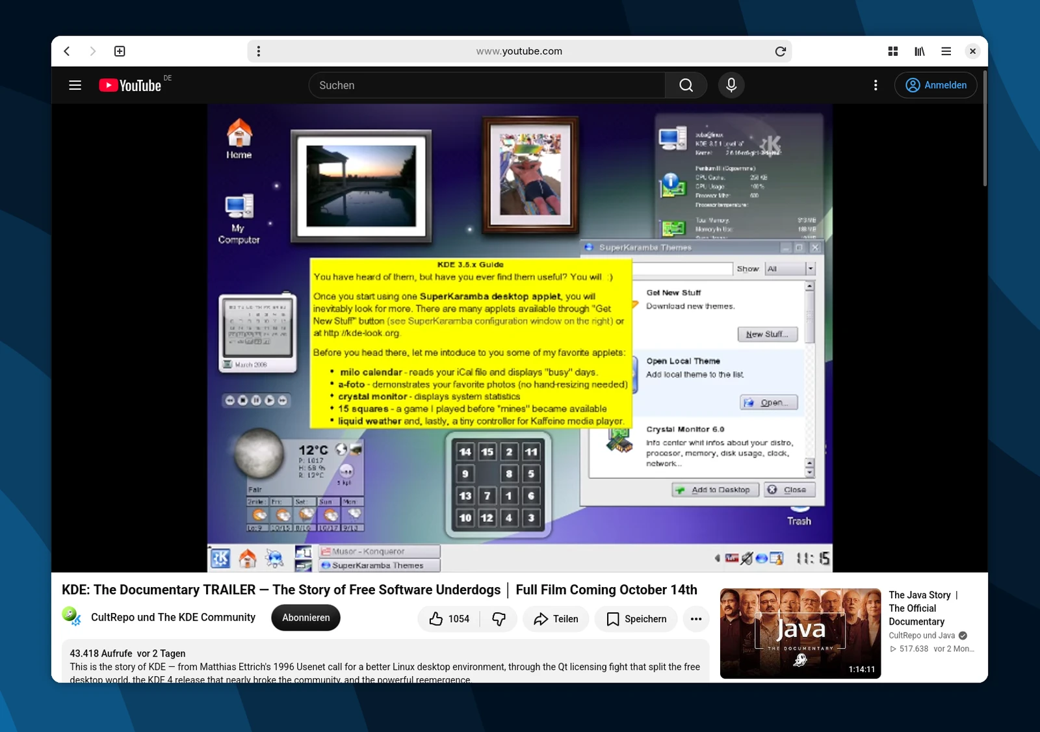Image resolution: width=1040 pixels, height=732 pixels.
Task: Click the 43.418 Aufrufe view count text
Action: (x=101, y=653)
